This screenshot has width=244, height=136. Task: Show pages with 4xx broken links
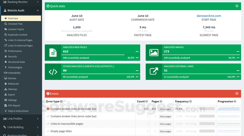click(165, 109)
